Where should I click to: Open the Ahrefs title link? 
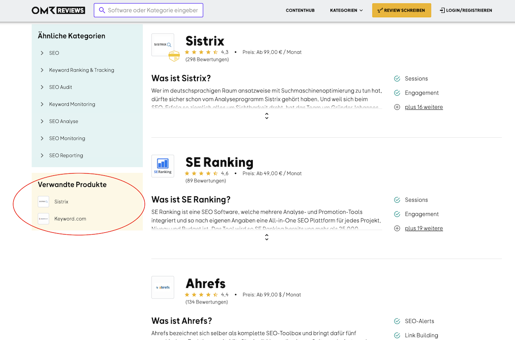[206, 283]
